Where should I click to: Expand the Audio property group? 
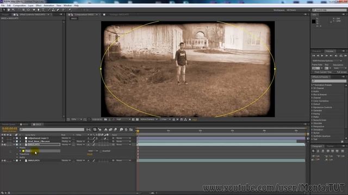click(x=17, y=158)
